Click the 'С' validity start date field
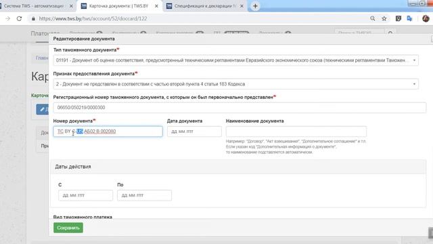 [x=85, y=195]
